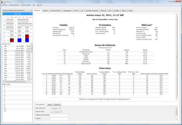Select interval 0 in Intervalos list

click(x=17, y=86)
